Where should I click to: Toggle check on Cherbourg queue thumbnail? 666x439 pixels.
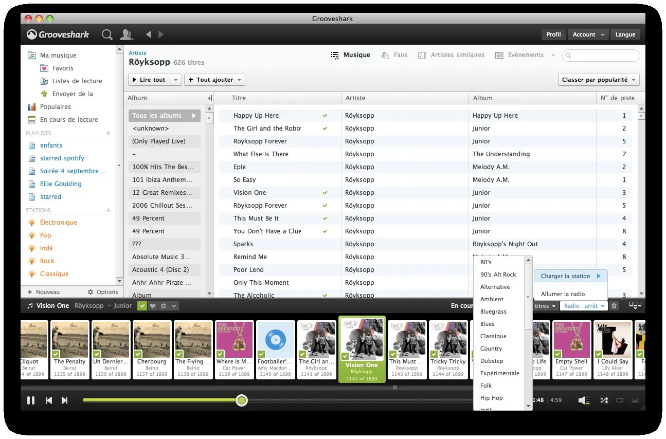[138, 354]
